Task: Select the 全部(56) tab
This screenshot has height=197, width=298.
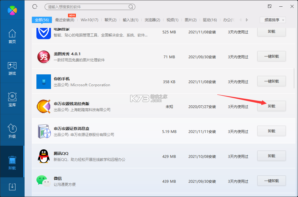Action: pos(42,20)
